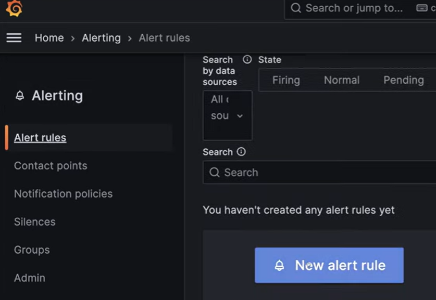436x300 pixels.
Task: Click the Alerting bell icon in sidebar
Action: click(20, 96)
